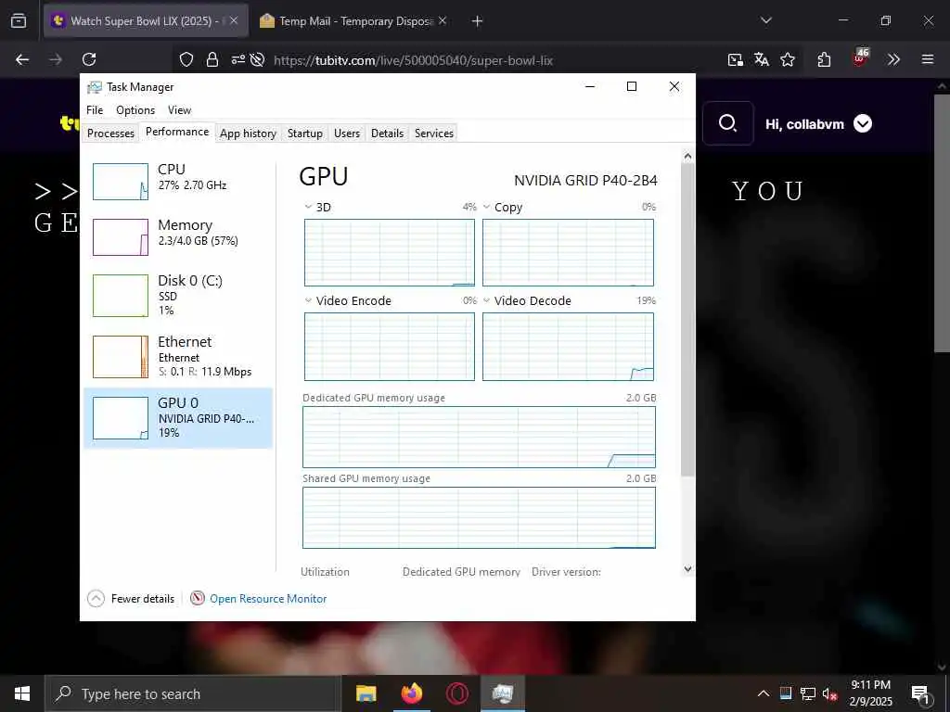The image size is (950, 712).
Task: Select Ethernet performance item
Action: 178,356
